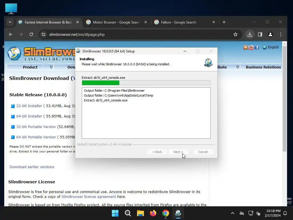Viewport: 293px width, 220px height.
Task: Click the webpage vertical scrollbar thumb
Action: (x=284, y=99)
